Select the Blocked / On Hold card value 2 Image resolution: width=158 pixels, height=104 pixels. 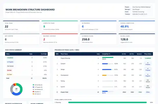click(44, 39)
